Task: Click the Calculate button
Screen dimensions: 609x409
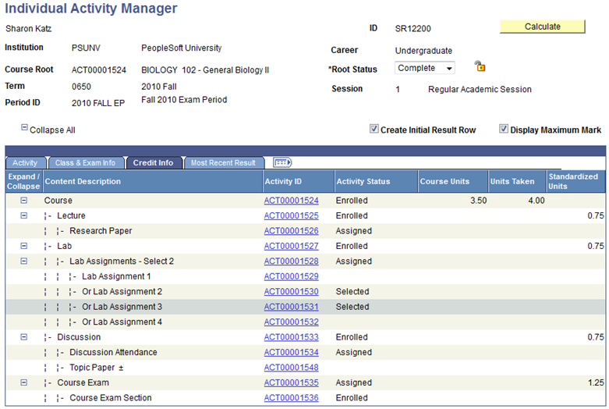Action: click(x=542, y=27)
